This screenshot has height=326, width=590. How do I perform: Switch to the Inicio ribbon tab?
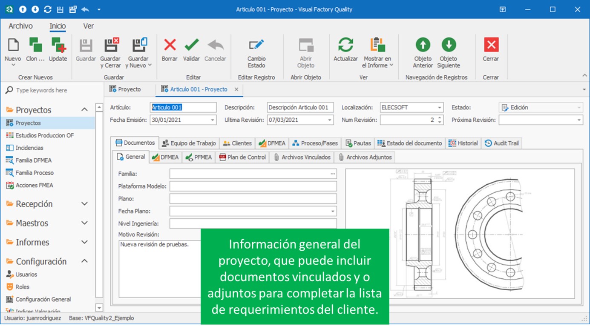tap(58, 26)
